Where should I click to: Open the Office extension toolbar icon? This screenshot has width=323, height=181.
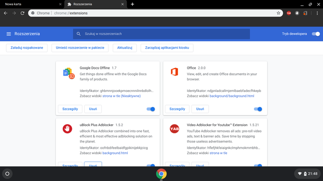click(x=305, y=13)
